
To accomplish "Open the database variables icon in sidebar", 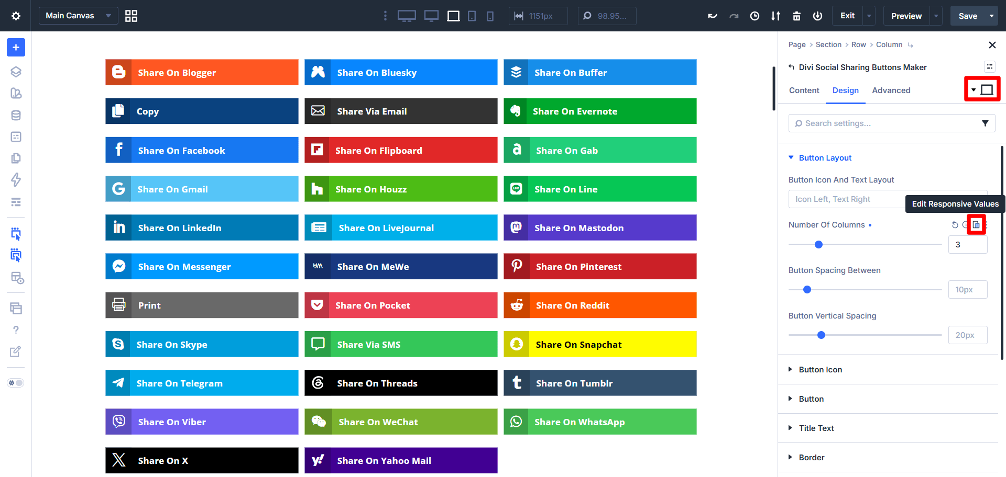I will 16,115.
